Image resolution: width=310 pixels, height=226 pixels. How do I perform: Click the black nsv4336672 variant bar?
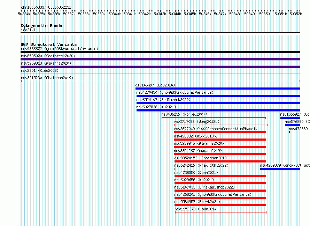click(160, 52)
